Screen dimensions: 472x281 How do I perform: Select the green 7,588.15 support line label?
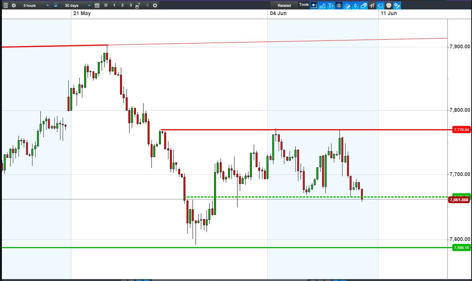(461, 248)
